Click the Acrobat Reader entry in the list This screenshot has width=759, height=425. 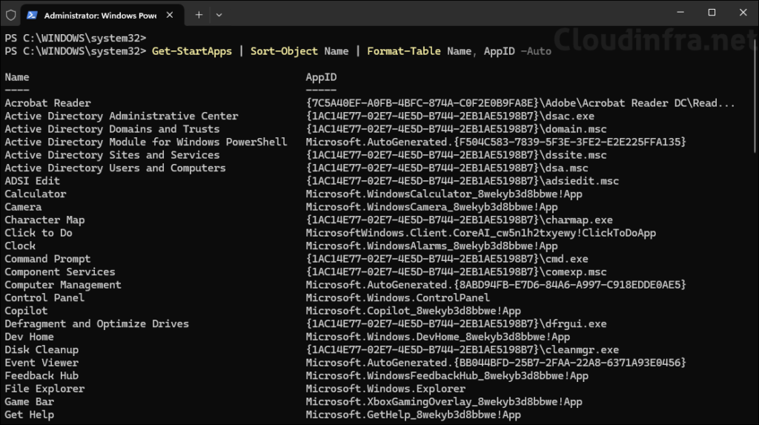click(x=47, y=103)
